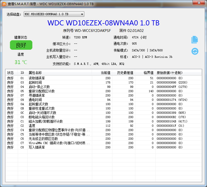207x187 pixels.
Task: Select the 读取错误率 attribute row
Action: [103, 78]
